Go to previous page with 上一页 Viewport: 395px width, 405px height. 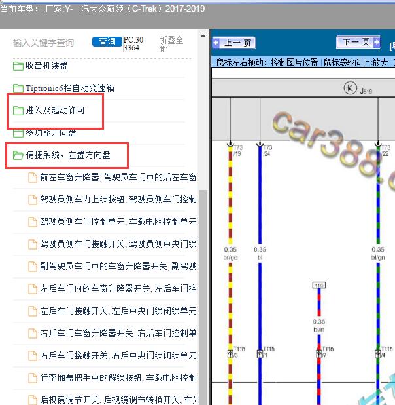coord(234,43)
